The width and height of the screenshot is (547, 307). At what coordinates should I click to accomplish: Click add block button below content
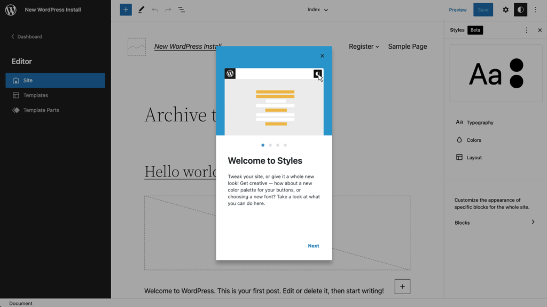point(402,286)
